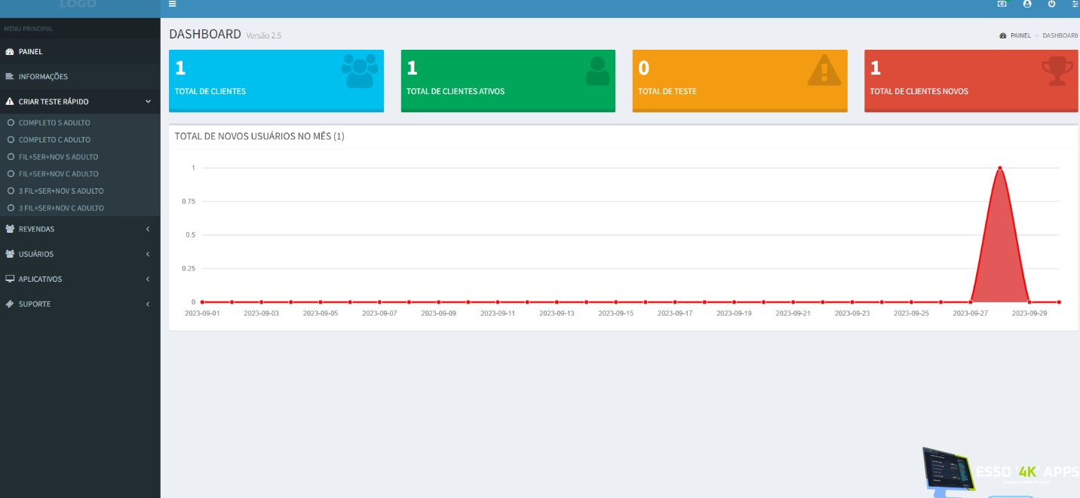The height and width of the screenshot is (498, 1080).
Task: Click the Painel breadcrumb link
Action: pos(1020,35)
